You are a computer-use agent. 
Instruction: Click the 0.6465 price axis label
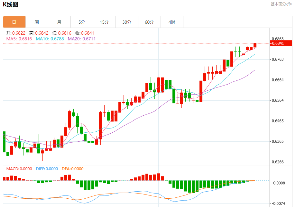[278, 121]
